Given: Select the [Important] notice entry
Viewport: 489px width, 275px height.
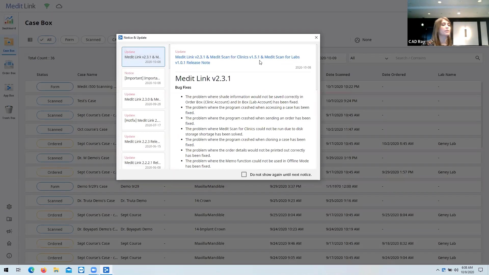Looking at the screenshot, I should tap(143, 78).
